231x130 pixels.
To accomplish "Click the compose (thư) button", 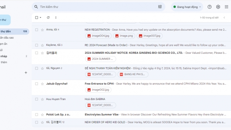I will 5,20.
